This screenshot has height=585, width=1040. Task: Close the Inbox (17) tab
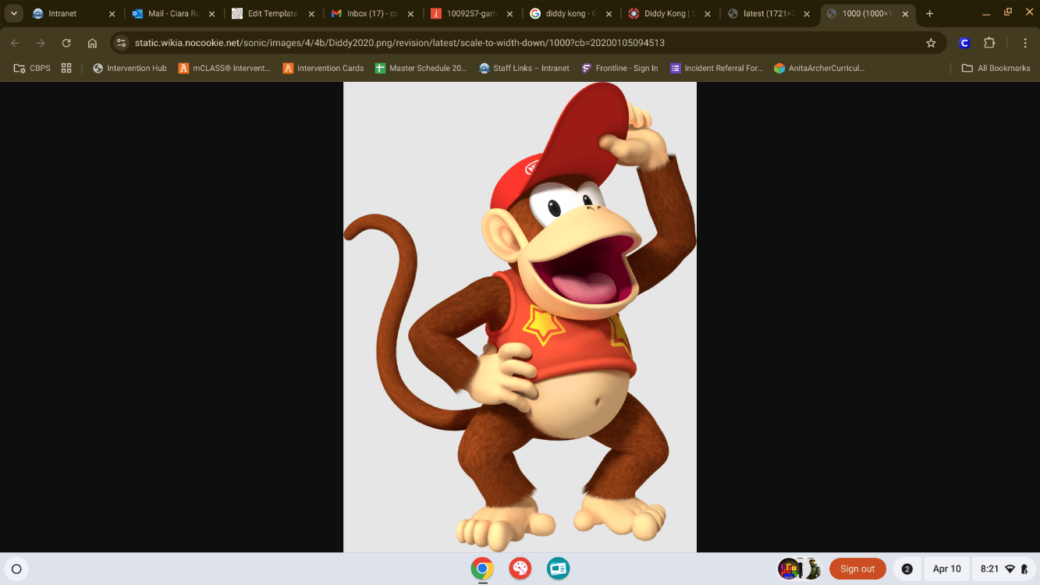pos(410,14)
